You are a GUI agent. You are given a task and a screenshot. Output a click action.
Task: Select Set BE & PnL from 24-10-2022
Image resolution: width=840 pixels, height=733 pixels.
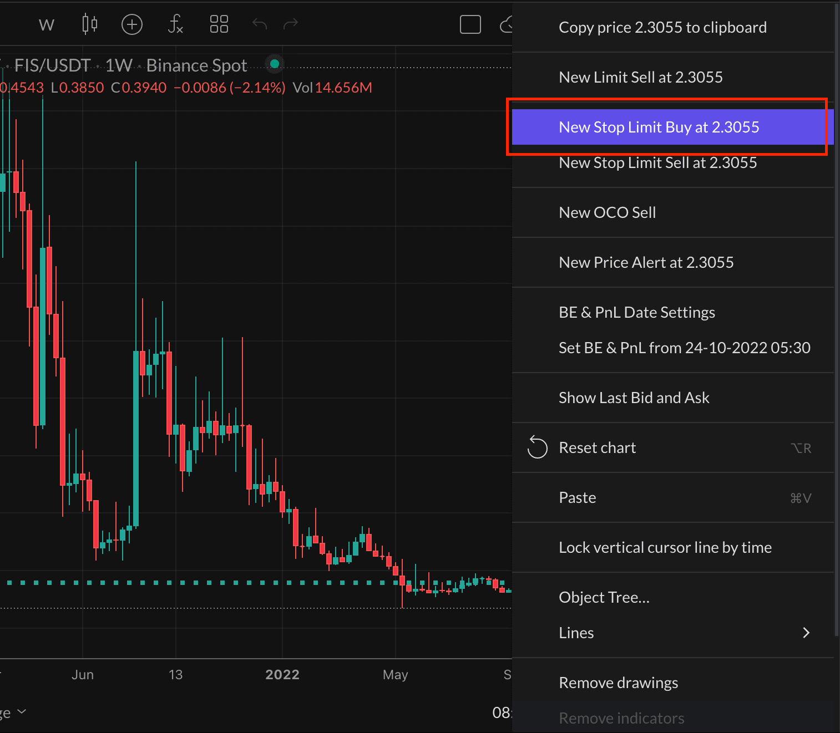point(673,348)
